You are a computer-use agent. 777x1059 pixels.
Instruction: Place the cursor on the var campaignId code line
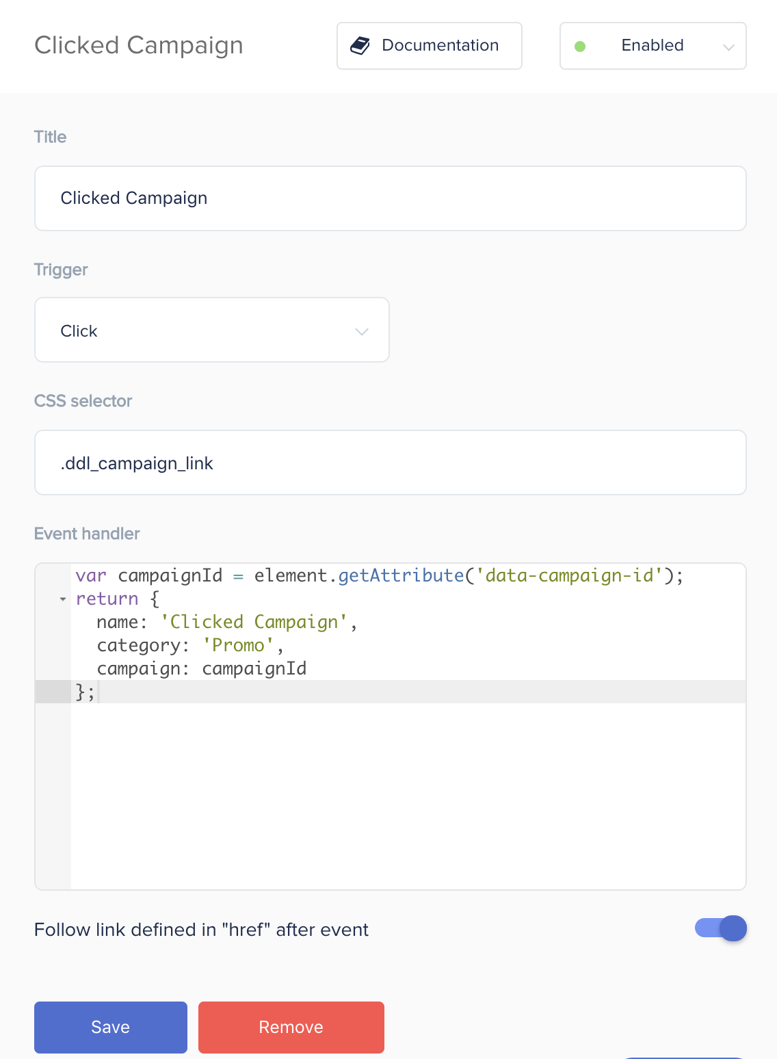pyautogui.click(x=380, y=576)
